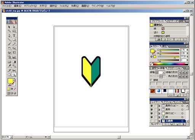Open the Layers panel flyout menu arrow
Screen dimensions: 195x140
pos(187,102)
